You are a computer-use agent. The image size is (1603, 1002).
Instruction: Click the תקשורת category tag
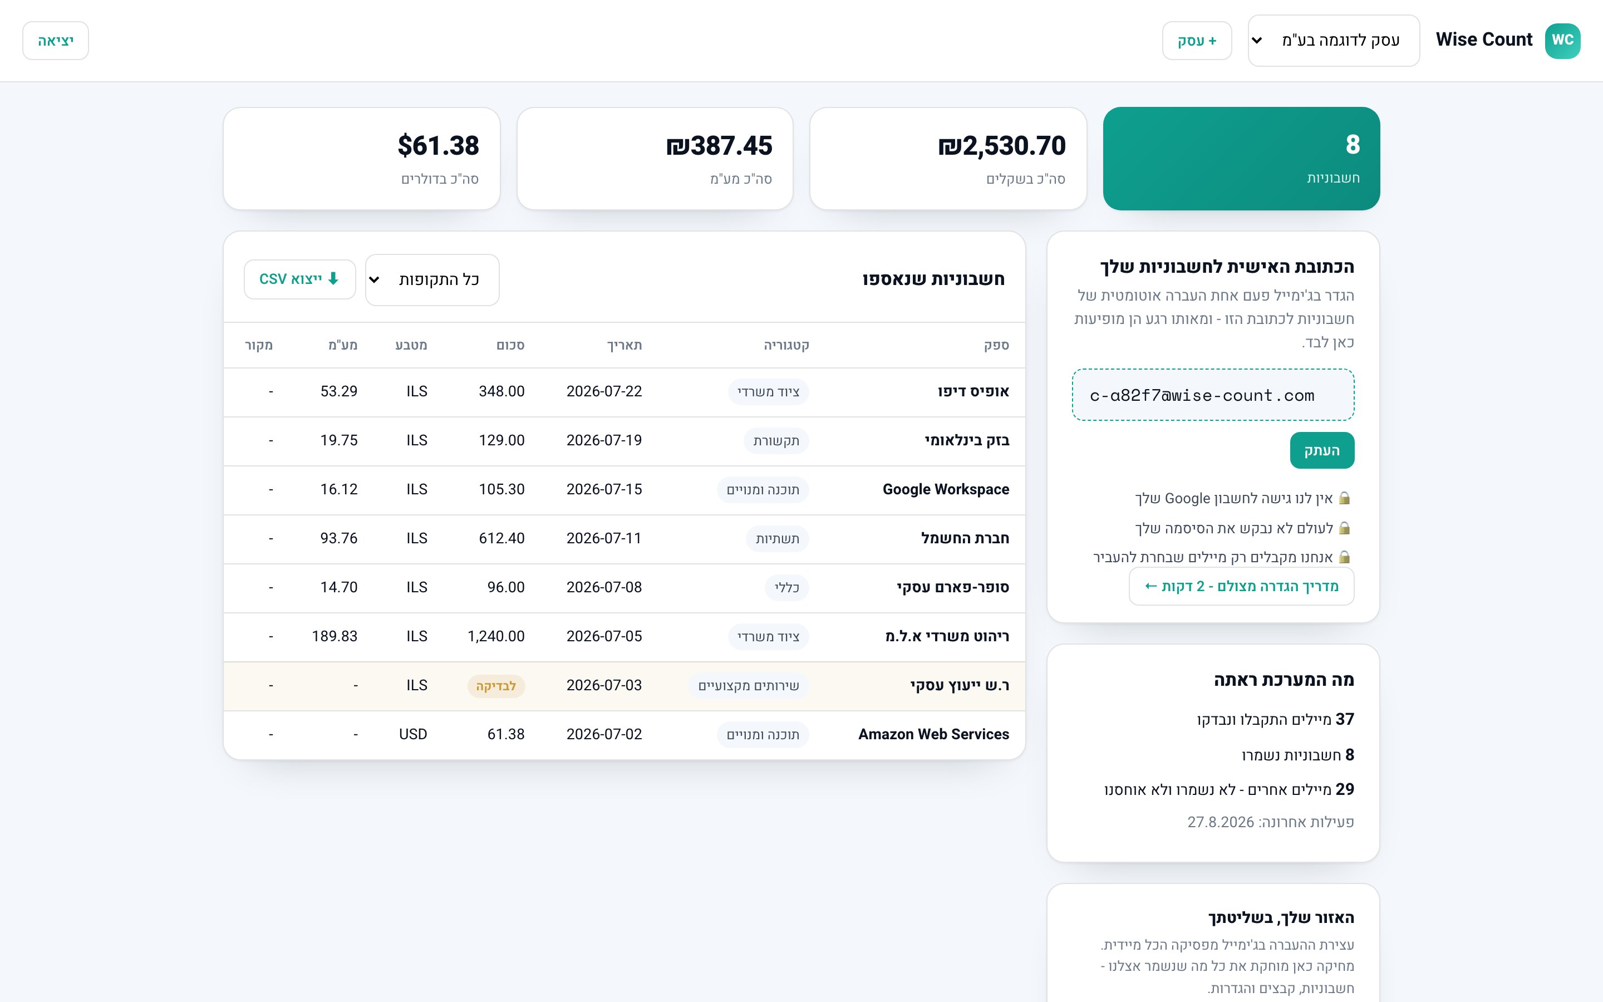coord(776,441)
